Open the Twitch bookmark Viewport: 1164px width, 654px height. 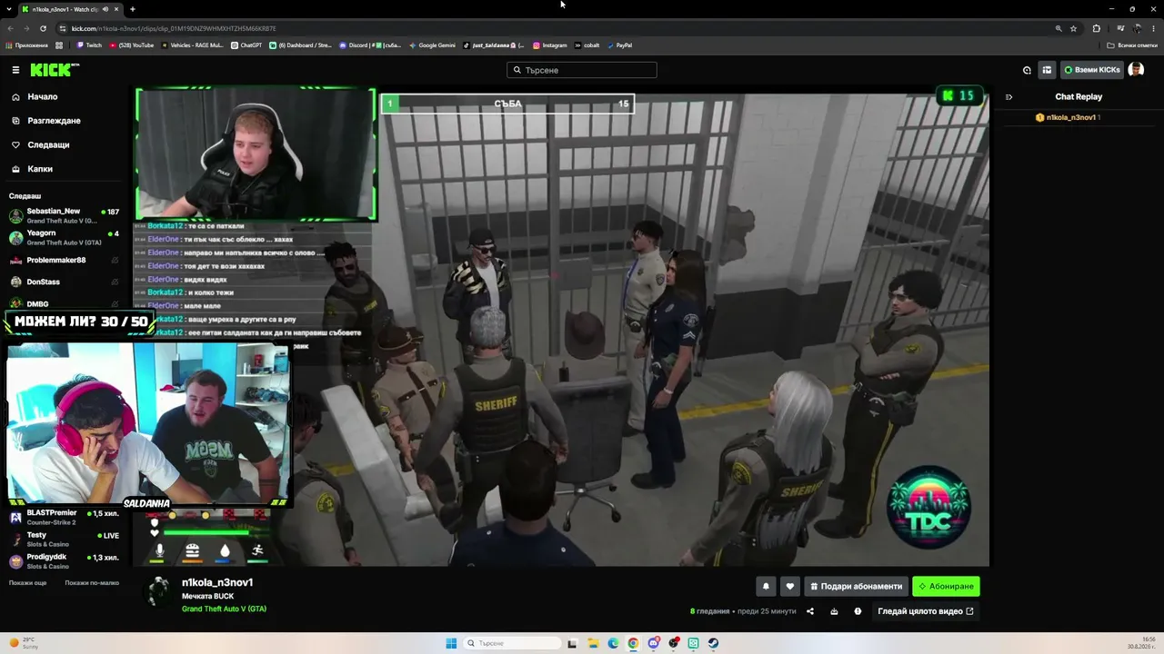click(x=89, y=45)
